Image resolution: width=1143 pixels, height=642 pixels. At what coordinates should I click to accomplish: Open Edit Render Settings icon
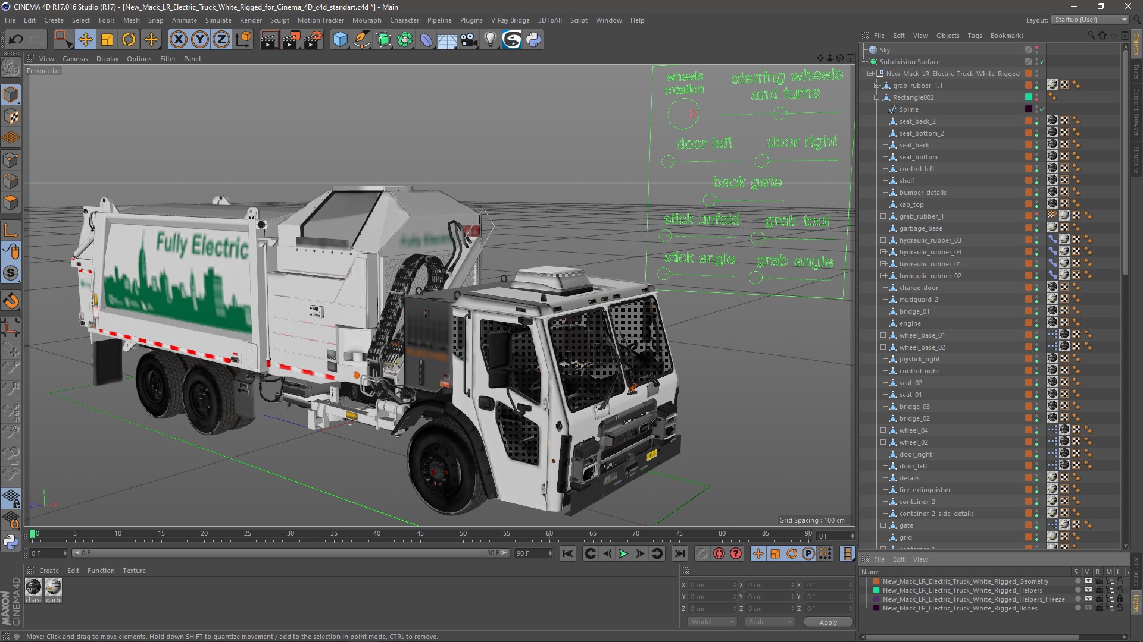point(313,40)
